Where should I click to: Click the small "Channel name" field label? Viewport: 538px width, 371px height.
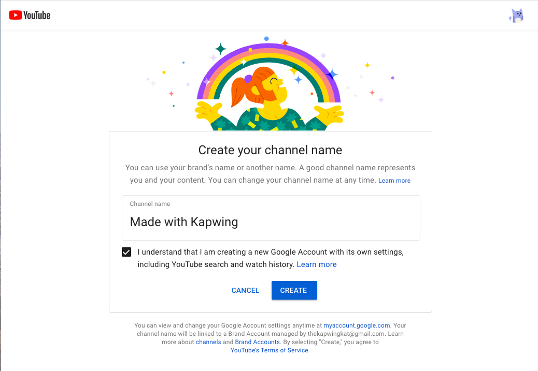click(150, 204)
